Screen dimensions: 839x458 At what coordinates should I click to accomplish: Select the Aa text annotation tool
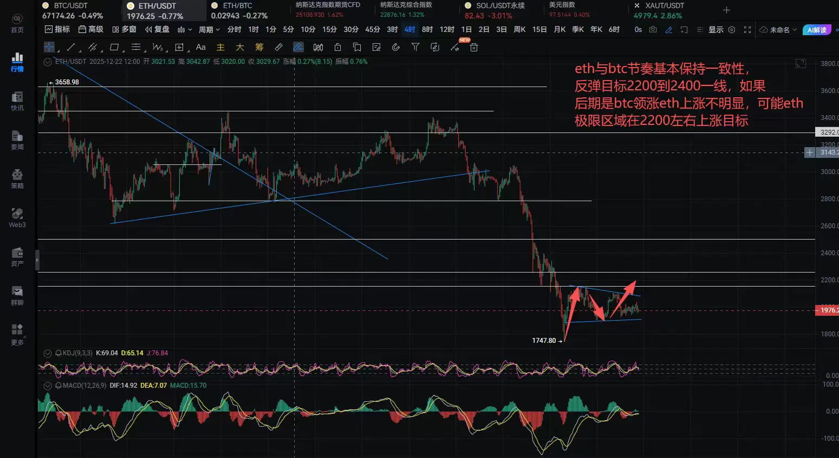[200, 48]
